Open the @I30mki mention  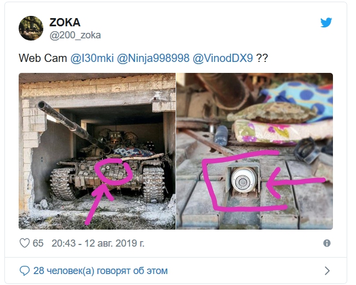(x=92, y=58)
